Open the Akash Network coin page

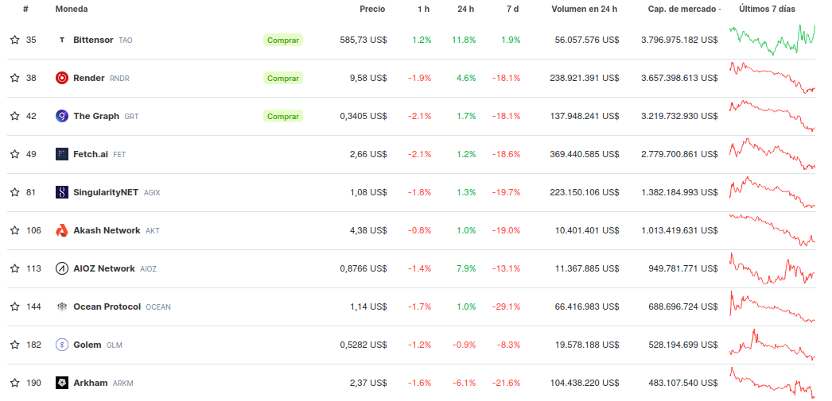pyautogui.click(x=107, y=230)
